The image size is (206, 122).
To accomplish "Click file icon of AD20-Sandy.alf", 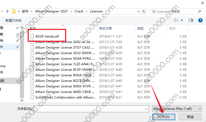I will tap(32, 36).
